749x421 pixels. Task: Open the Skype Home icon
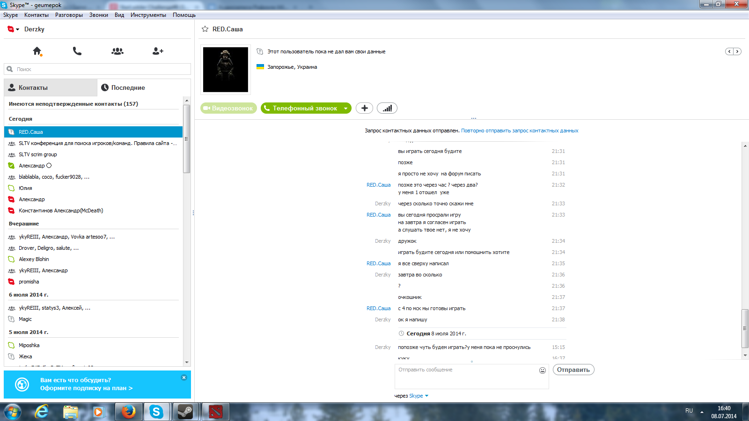click(37, 51)
